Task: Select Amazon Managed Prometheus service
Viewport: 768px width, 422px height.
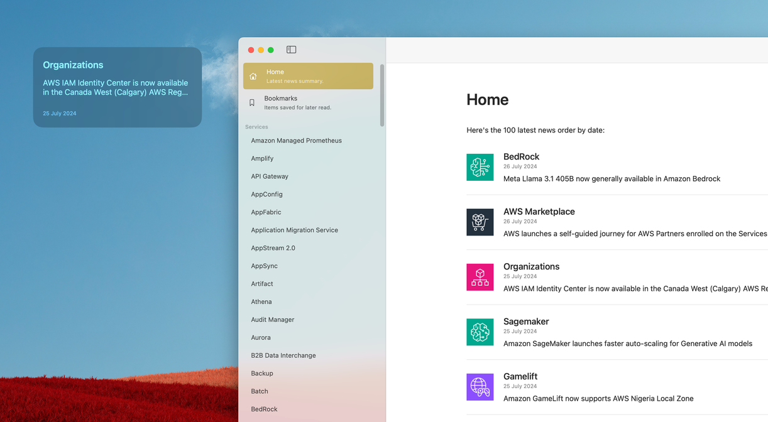Action: [x=296, y=141]
